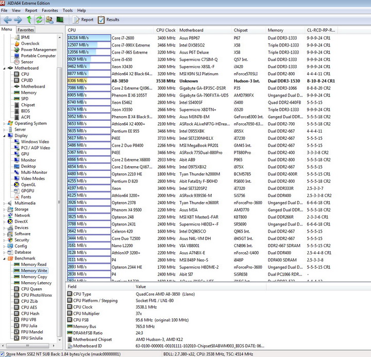Expand the Operating System tree node
371x357 pixels.
[4, 123]
